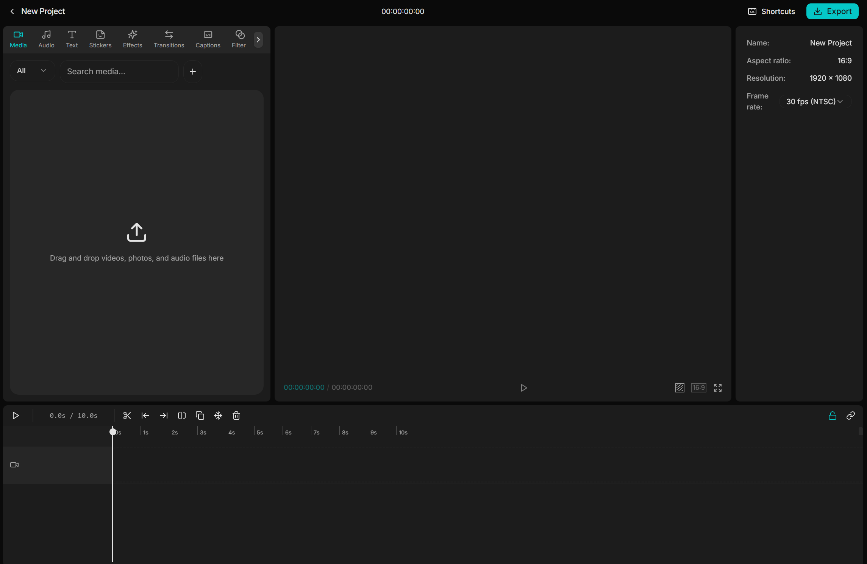Click the split-at-playhead bracket icon
This screenshot has height=564, width=867.
pyautogui.click(x=182, y=416)
